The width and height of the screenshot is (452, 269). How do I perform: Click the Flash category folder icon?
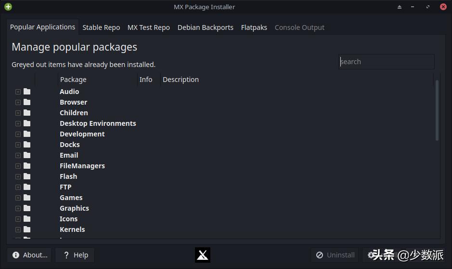point(27,176)
